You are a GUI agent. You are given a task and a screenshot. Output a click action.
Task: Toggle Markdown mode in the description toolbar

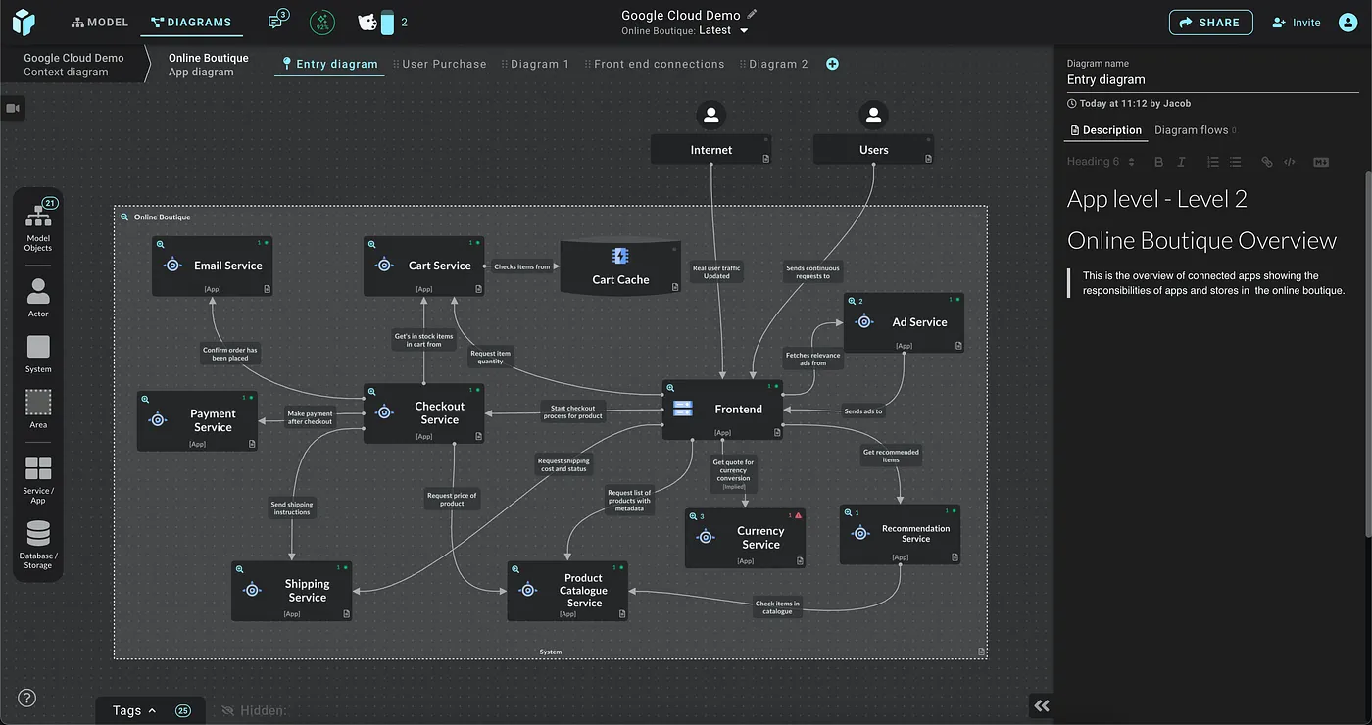click(1321, 162)
